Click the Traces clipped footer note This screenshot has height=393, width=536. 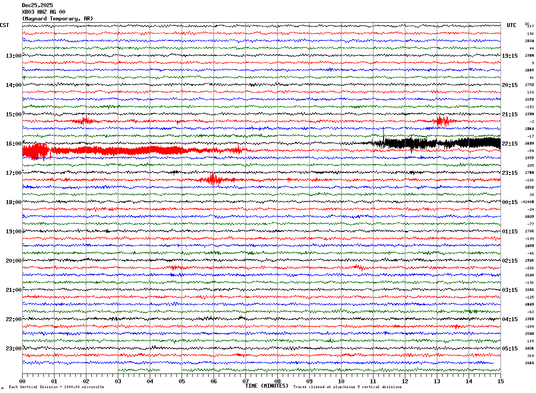pyautogui.click(x=347, y=387)
